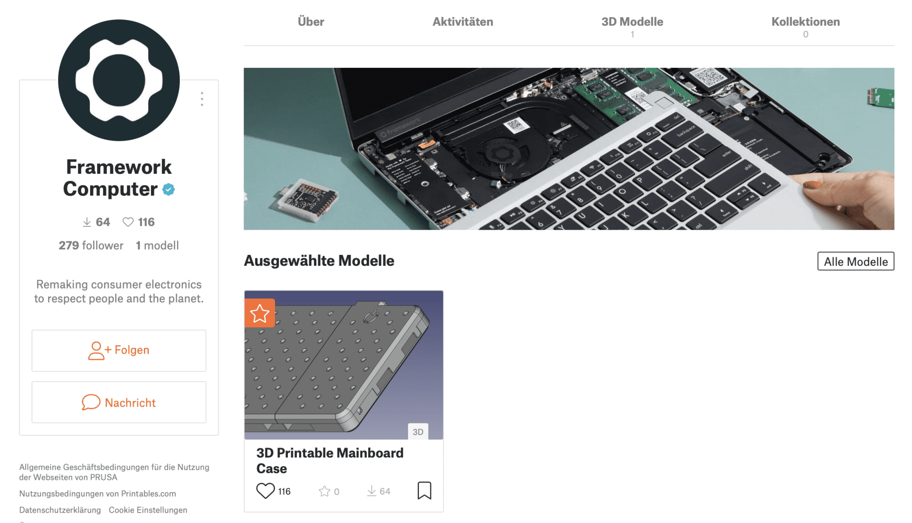
Task: Click the star rating icon on the card
Action: click(324, 491)
